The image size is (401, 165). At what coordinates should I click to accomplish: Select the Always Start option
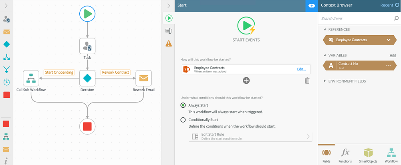click(x=183, y=105)
